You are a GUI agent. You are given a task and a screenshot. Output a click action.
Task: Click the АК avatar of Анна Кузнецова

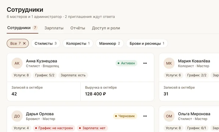click(17, 63)
